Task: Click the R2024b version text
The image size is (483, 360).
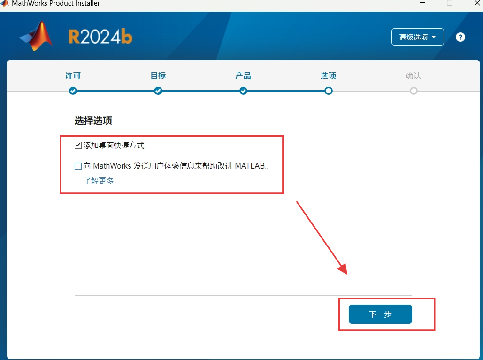Action: click(101, 35)
